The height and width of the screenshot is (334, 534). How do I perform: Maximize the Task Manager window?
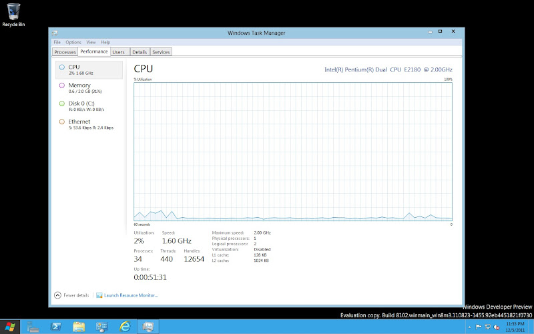440,31
